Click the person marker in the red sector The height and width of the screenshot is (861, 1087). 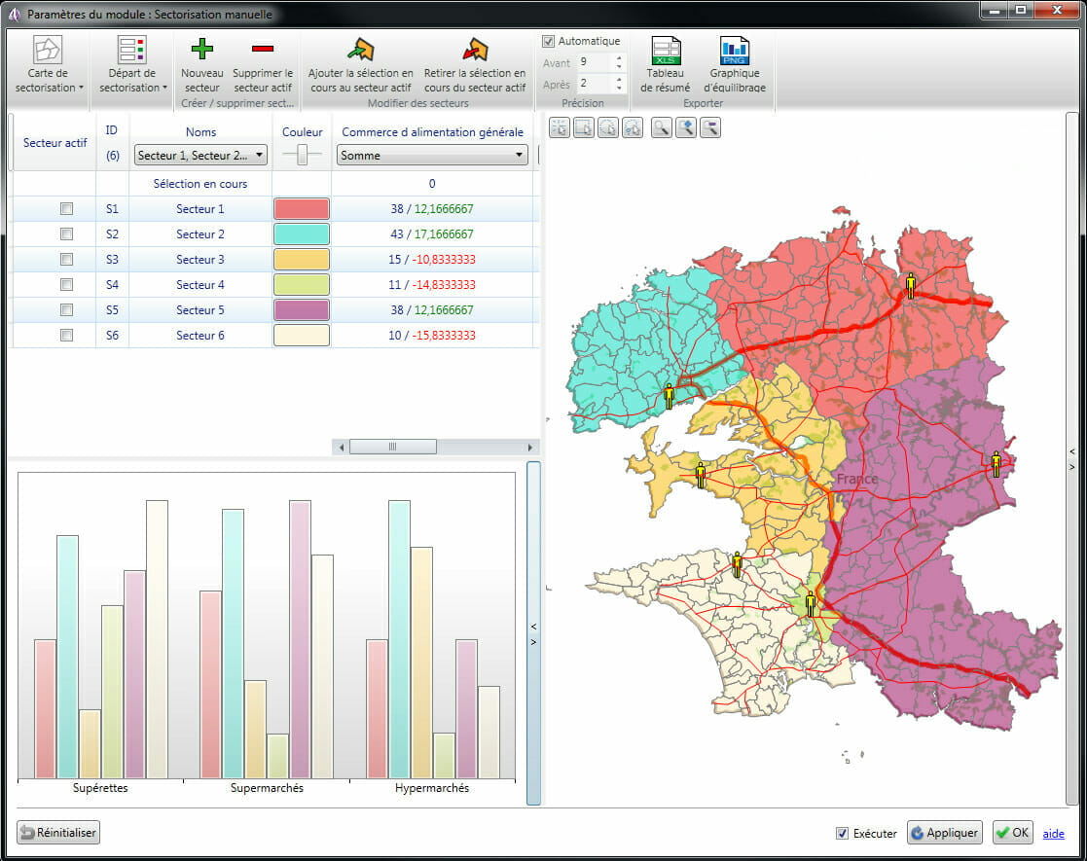[x=911, y=286]
